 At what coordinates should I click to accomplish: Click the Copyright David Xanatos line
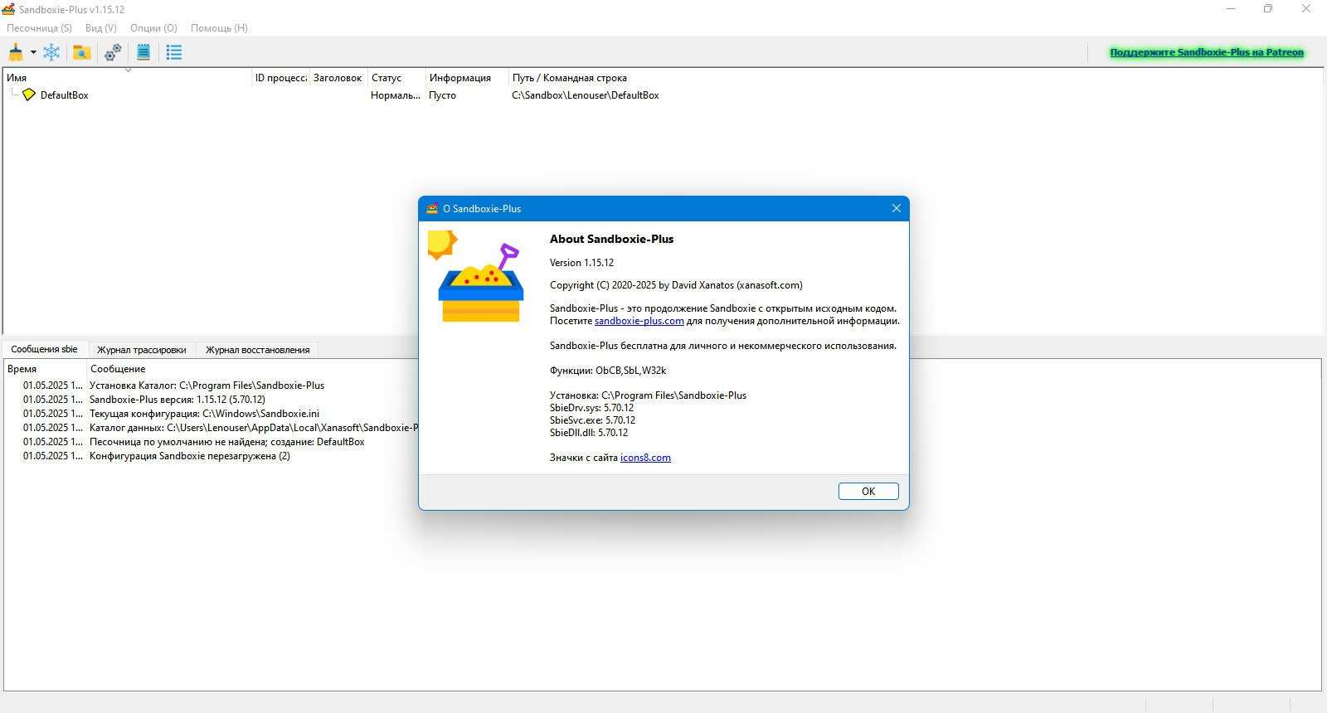[676, 285]
